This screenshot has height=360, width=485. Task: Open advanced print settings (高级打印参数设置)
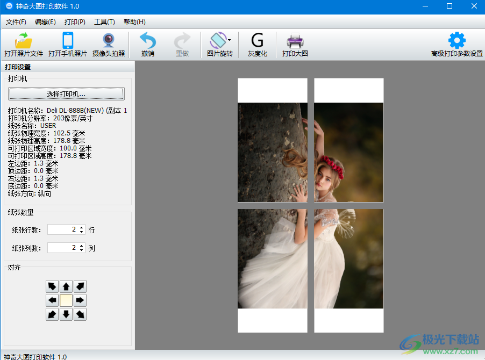[457, 41]
